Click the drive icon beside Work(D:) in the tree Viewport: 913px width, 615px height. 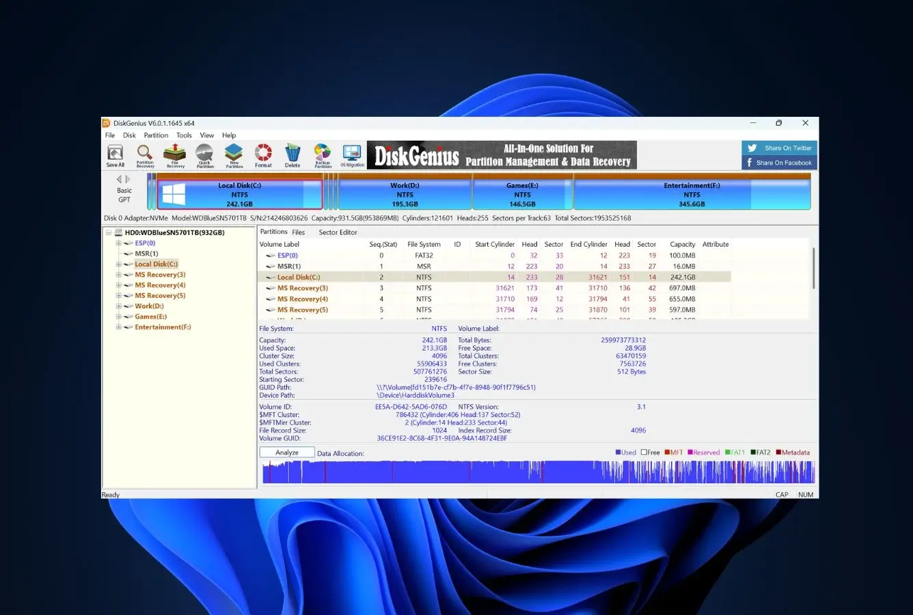(x=128, y=306)
